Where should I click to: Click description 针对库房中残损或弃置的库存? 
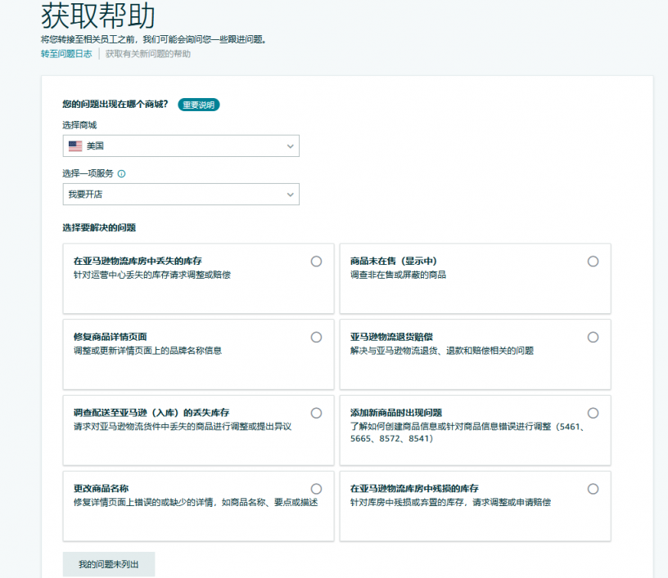pyautogui.click(x=450, y=502)
